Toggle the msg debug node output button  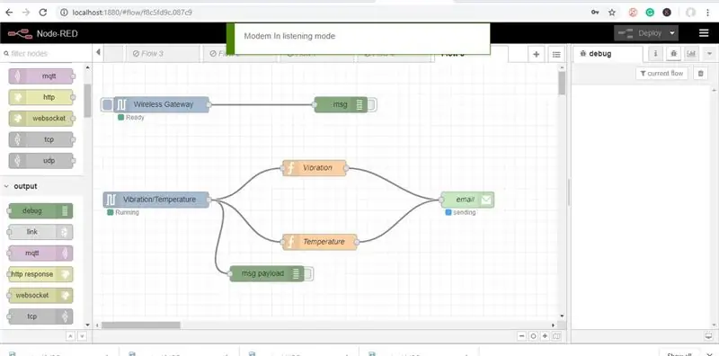[x=371, y=104]
